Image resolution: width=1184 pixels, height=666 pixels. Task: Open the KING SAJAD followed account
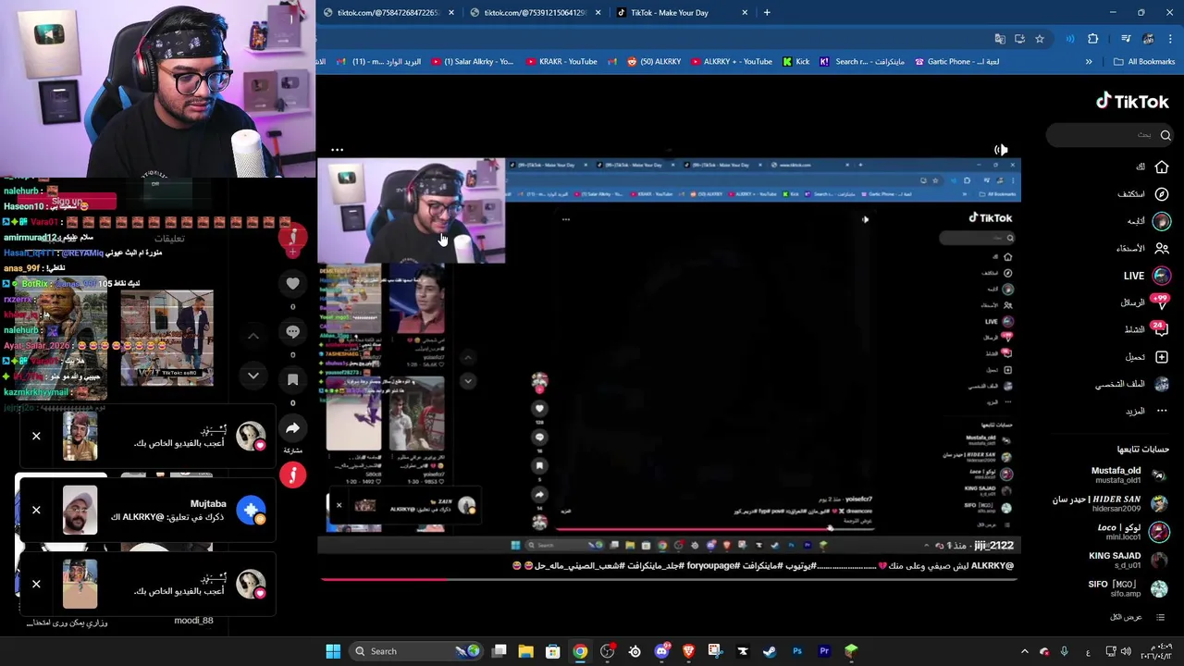(x=1127, y=560)
